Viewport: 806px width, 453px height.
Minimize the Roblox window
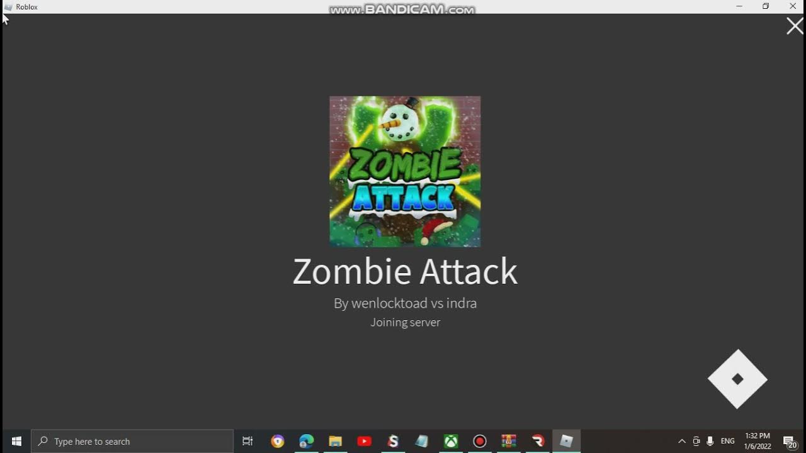[x=739, y=6]
